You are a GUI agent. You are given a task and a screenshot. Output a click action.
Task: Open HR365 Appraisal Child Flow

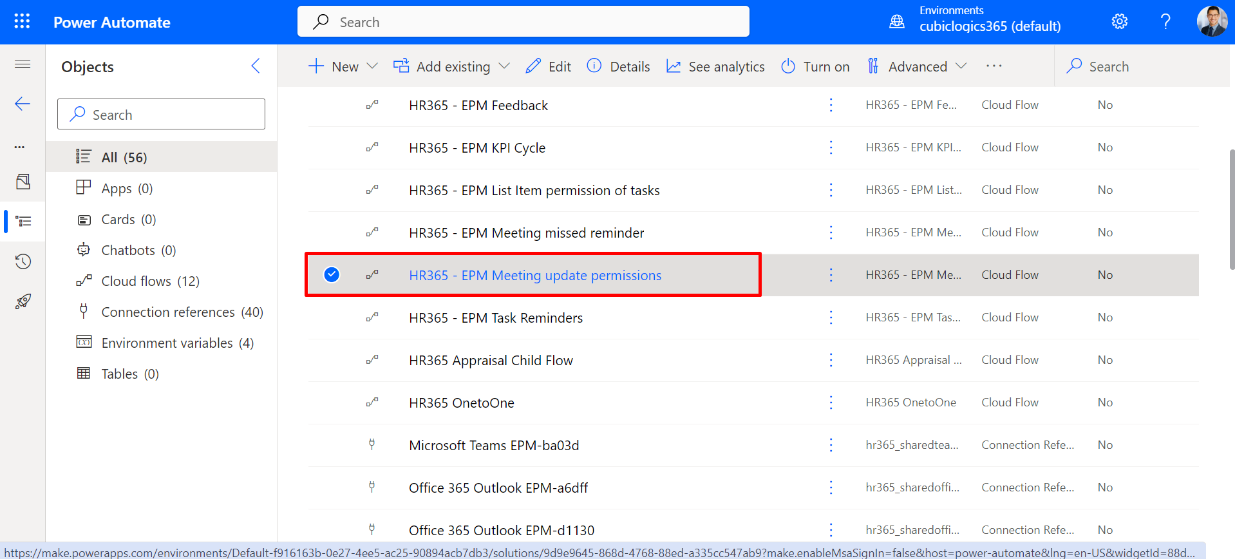coord(491,360)
